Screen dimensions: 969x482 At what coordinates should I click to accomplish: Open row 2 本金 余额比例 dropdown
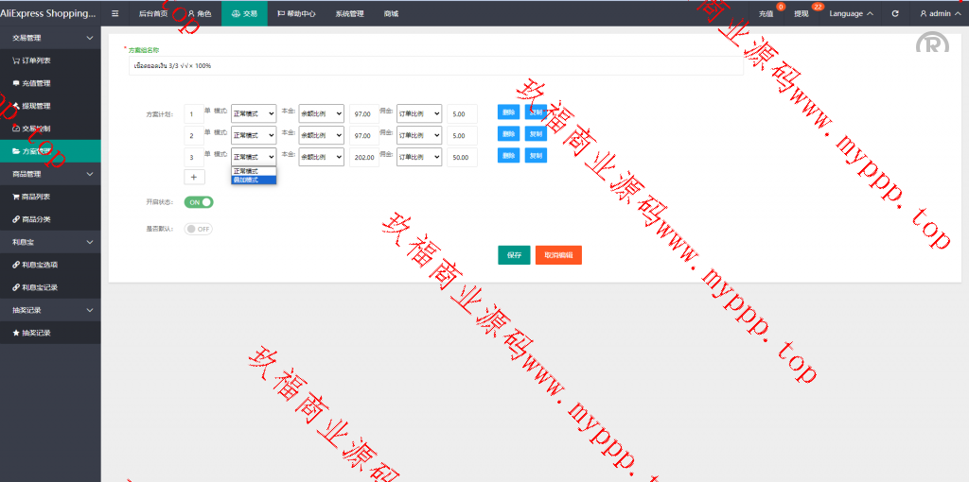click(x=321, y=135)
